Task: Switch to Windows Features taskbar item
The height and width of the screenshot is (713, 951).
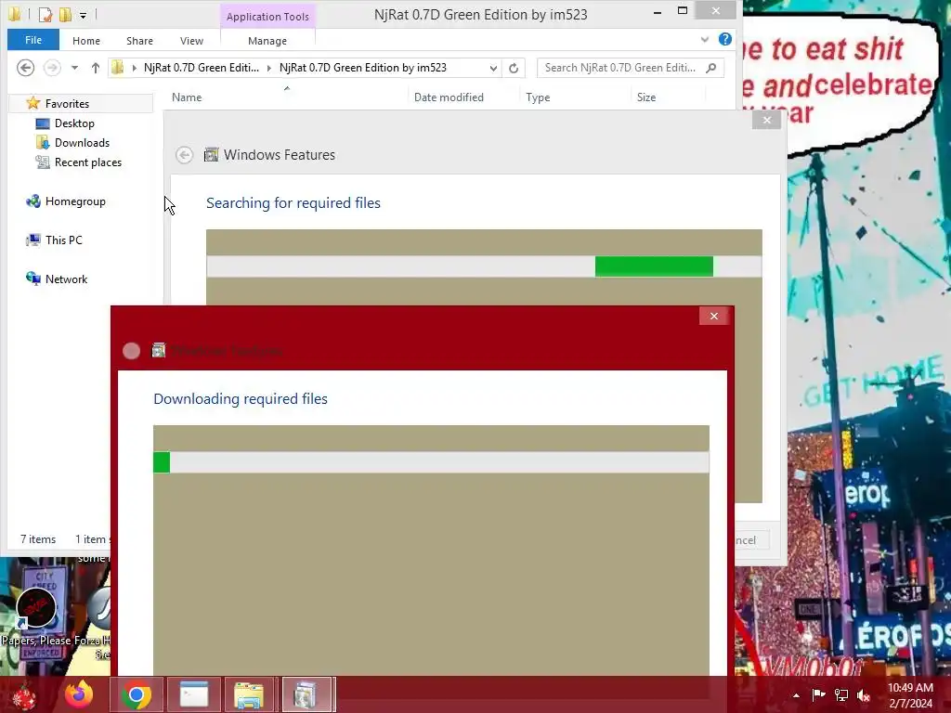Action: pyautogui.click(x=306, y=694)
